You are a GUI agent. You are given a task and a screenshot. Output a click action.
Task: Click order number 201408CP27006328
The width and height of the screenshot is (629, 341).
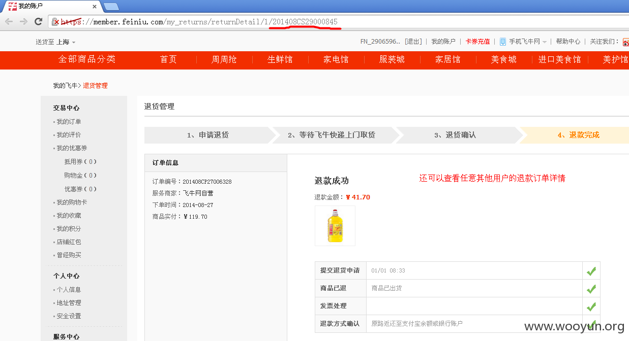[207, 182]
